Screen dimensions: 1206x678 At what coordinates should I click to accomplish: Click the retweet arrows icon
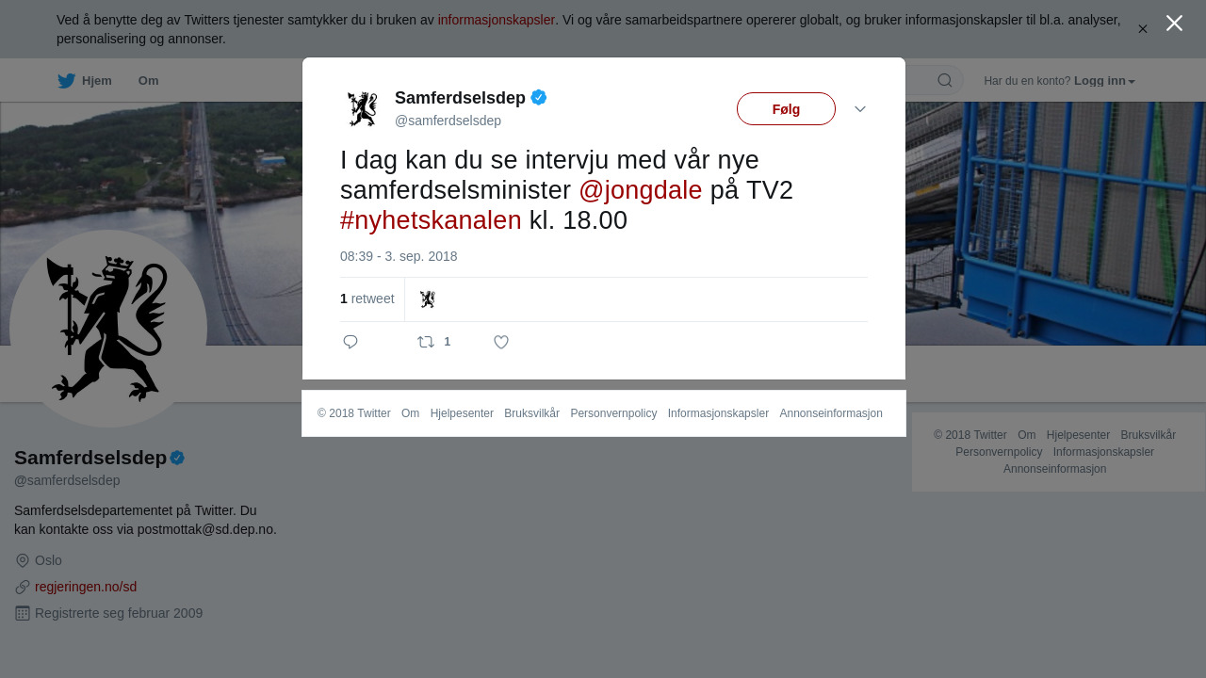[427, 342]
